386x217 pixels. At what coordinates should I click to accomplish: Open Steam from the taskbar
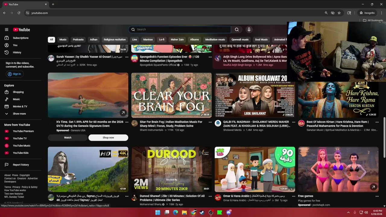click(x=202, y=212)
